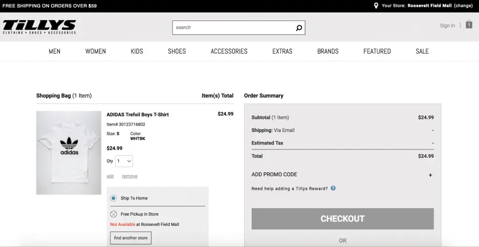Click the Shopping Bag (1 Item) heading
The width and height of the screenshot is (479, 247).
click(64, 96)
